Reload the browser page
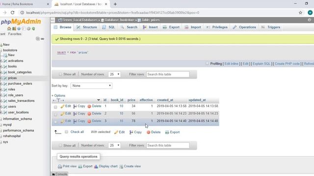The image size is (314, 176). tap(12, 13)
